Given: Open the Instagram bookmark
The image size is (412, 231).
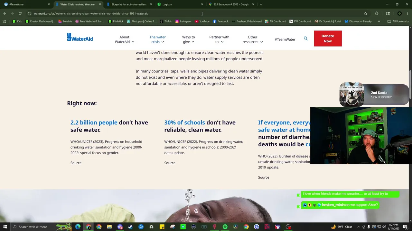Looking at the screenshot, I should pos(183,21).
